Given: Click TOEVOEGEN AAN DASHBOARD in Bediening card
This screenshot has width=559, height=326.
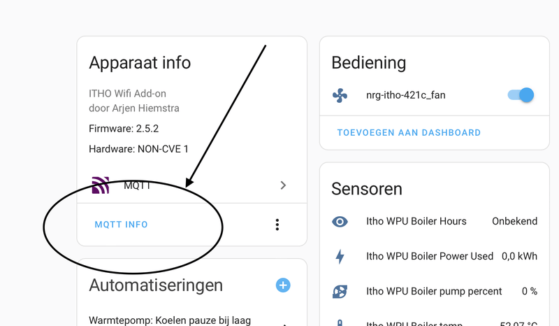Looking at the screenshot, I should click(409, 132).
